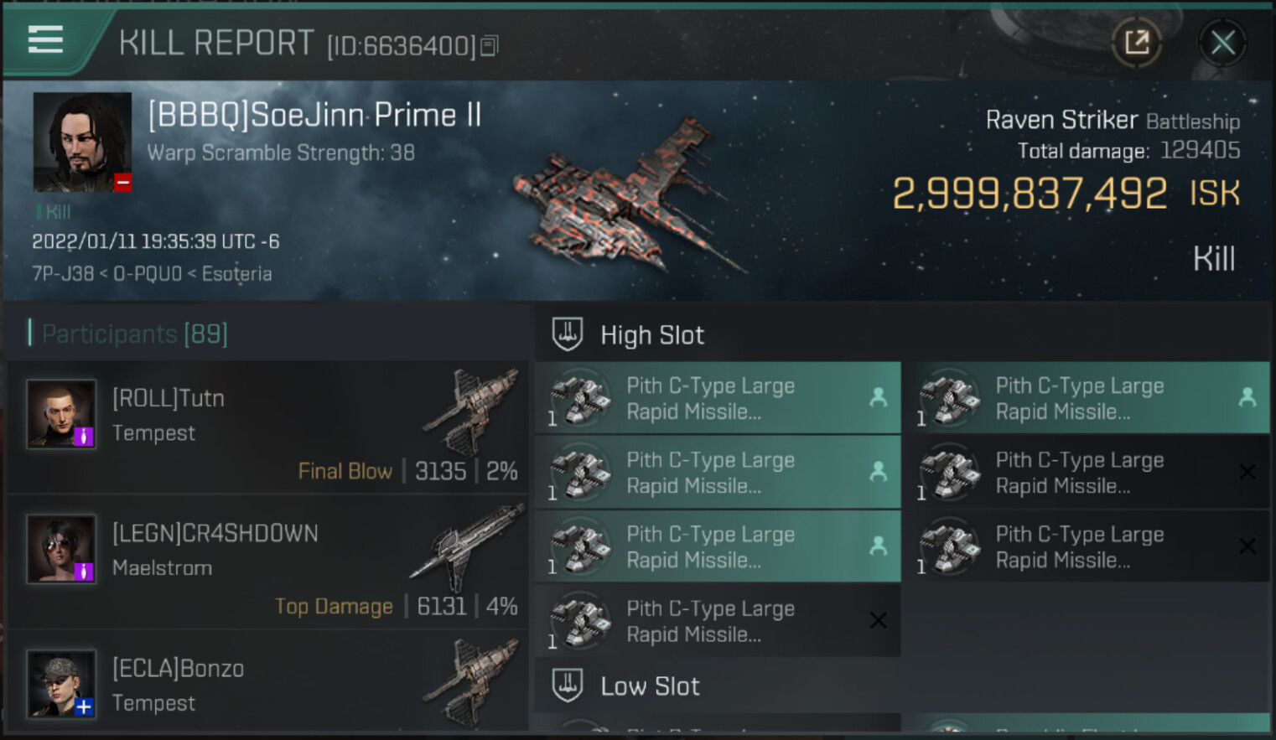Open Tutn's character portrait
1276x740 pixels.
(61, 414)
